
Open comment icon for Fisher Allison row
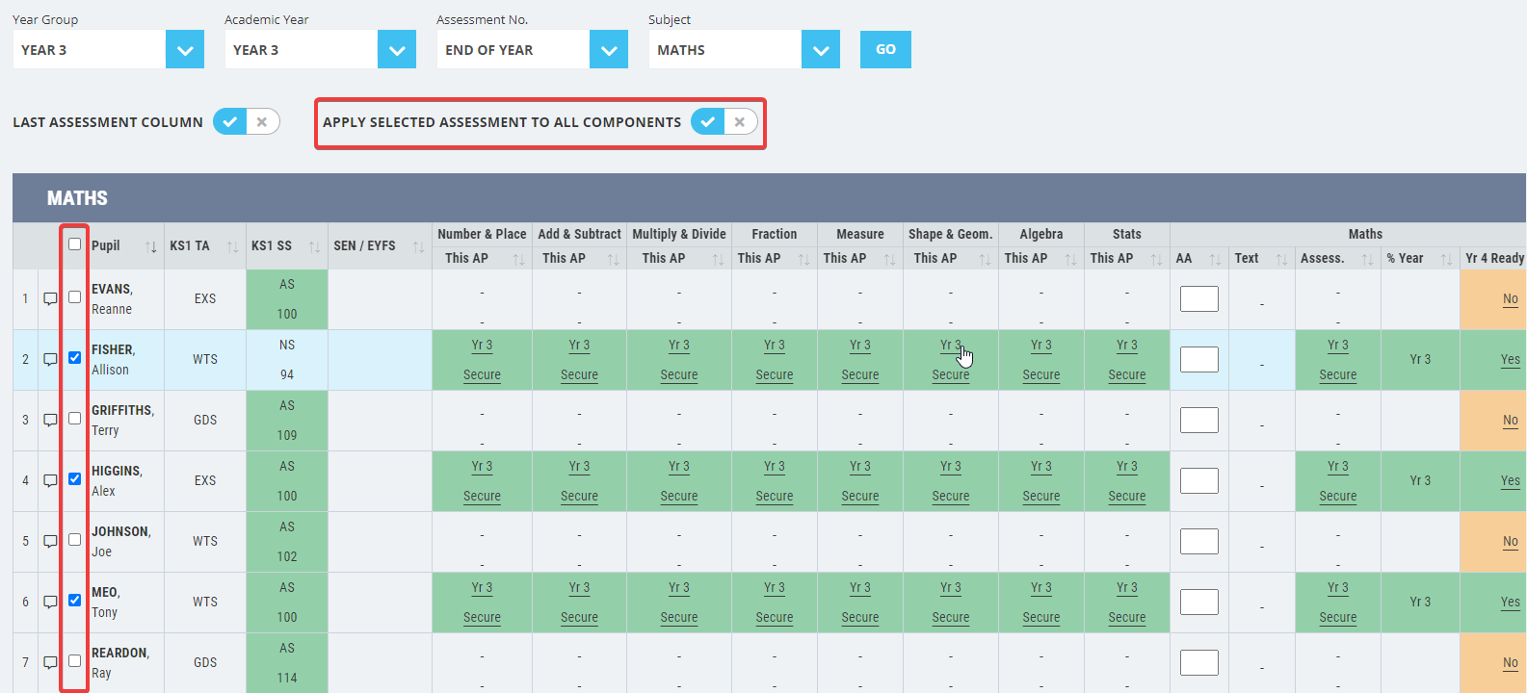[50, 359]
